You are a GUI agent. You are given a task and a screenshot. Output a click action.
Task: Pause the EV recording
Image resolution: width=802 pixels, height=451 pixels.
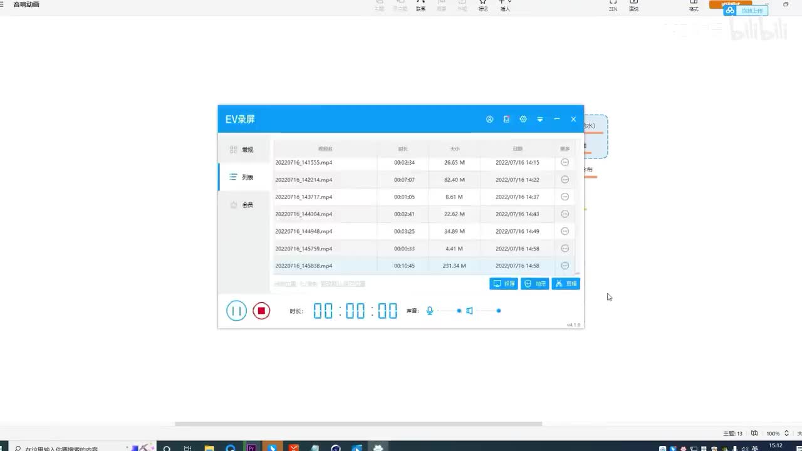click(236, 310)
